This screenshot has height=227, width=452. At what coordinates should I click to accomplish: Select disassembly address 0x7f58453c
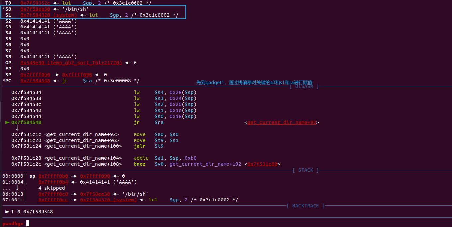pyautogui.click(x=26, y=104)
